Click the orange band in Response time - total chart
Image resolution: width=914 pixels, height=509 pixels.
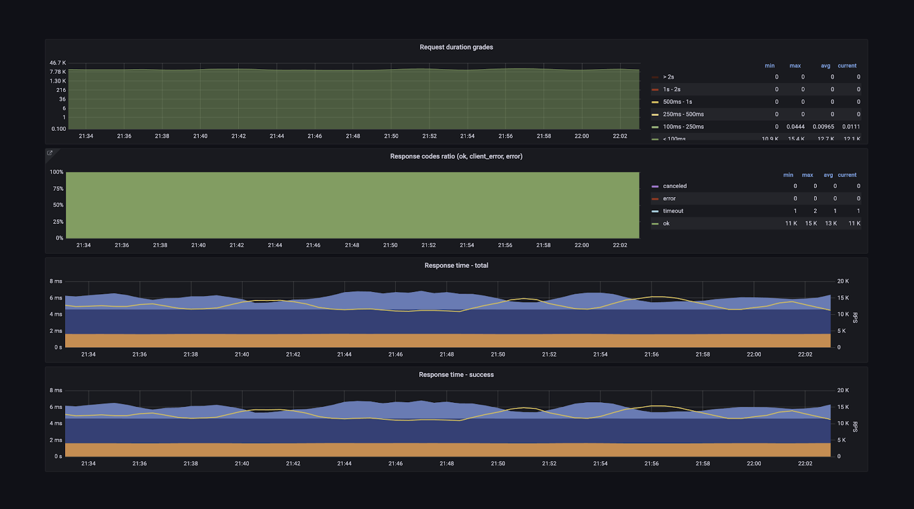tap(447, 340)
